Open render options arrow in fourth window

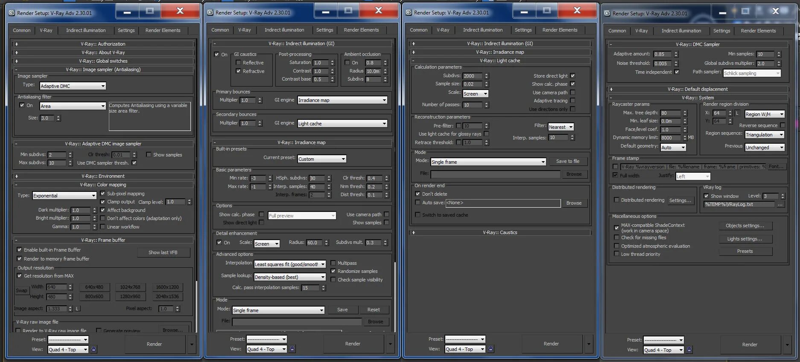pyautogui.click(x=787, y=345)
